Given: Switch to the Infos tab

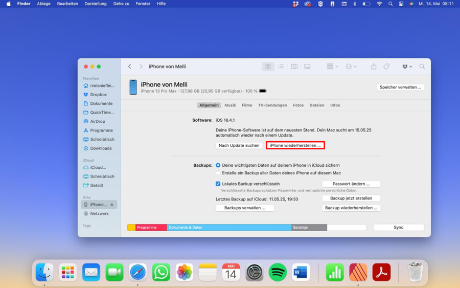Looking at the screenshot, I should pos(335,105).
